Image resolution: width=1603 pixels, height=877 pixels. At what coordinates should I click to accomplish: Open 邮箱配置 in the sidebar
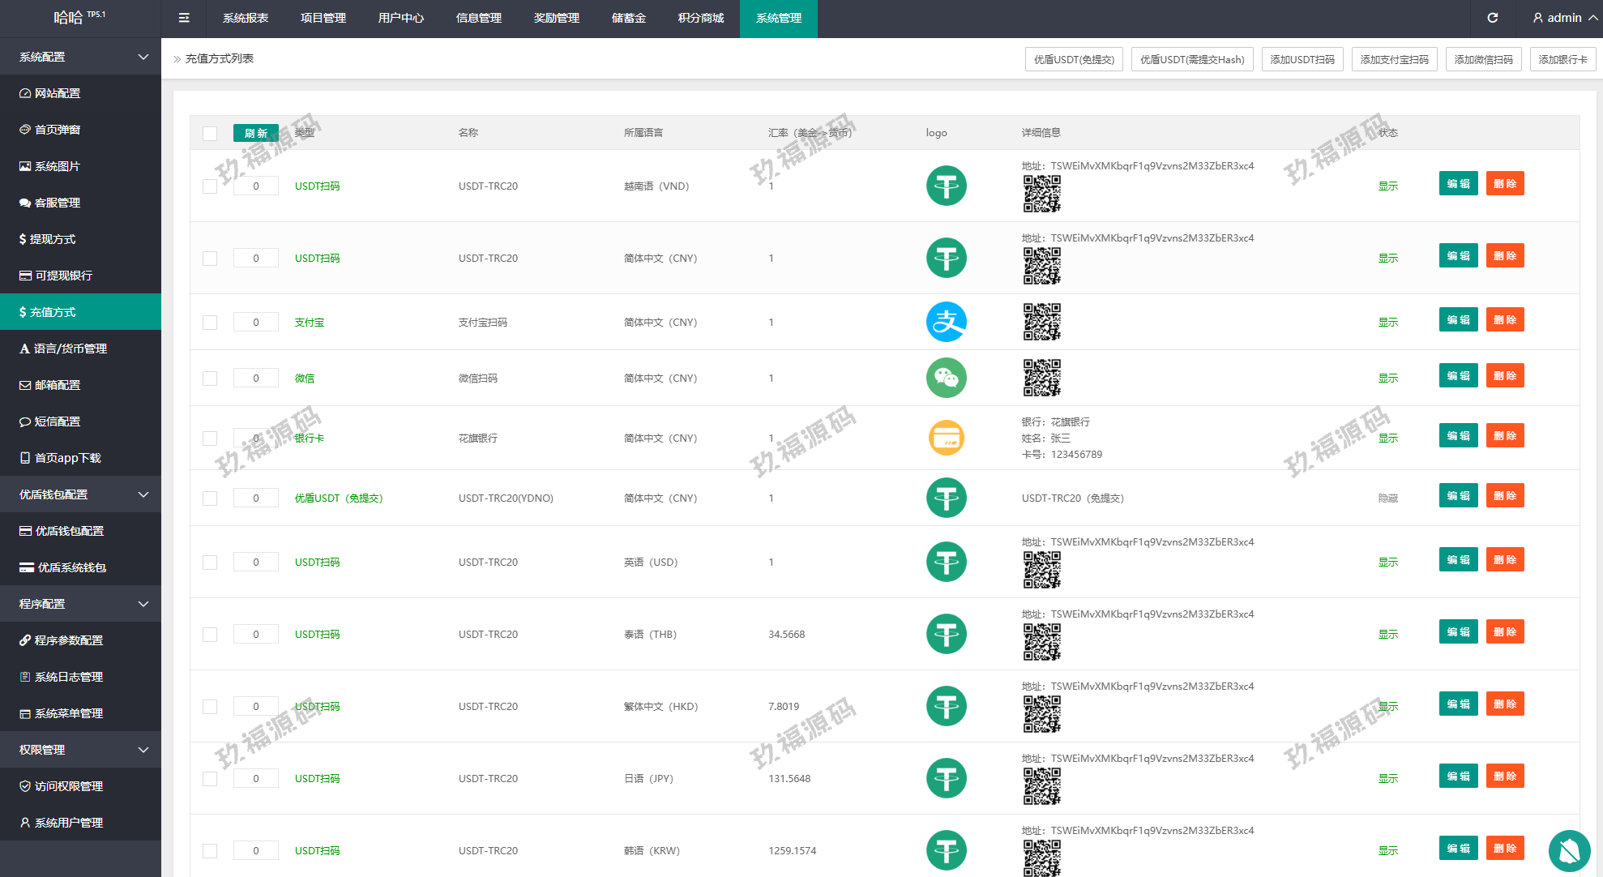[x=58, y=385]
